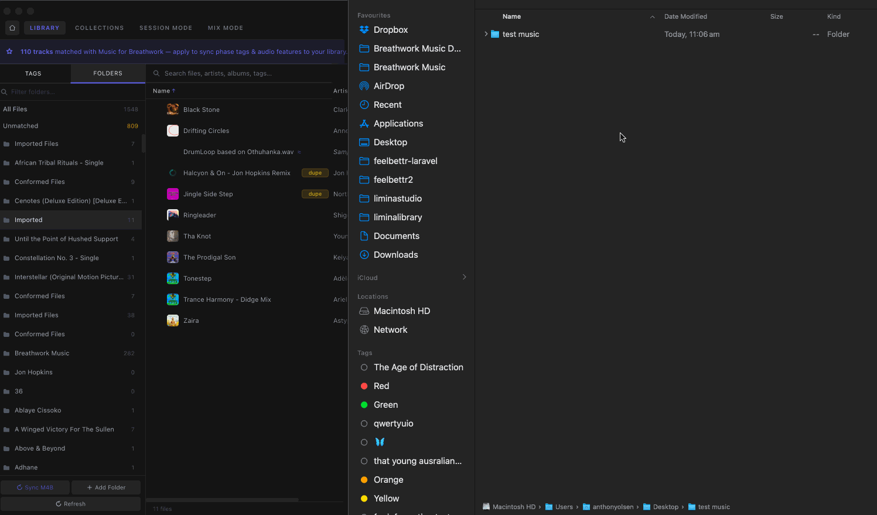Switch to Session Mode tab
Viewport: 877px width, 515px height.
point(166,28)
